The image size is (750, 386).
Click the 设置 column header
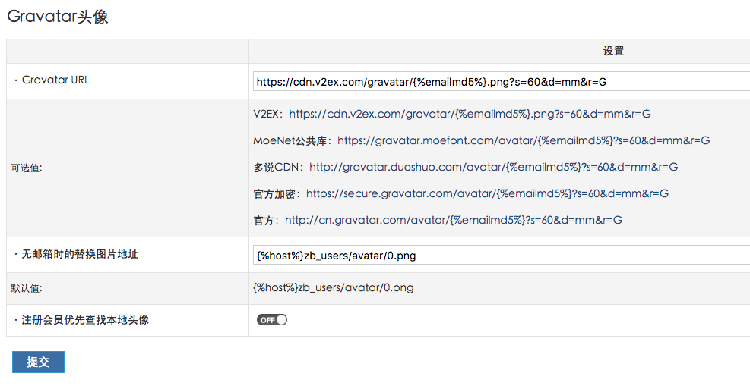pos(613,51)
